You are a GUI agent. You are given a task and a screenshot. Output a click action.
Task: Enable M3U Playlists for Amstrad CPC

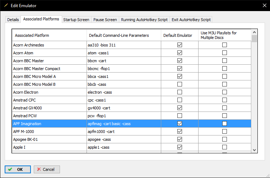[224, 100]
